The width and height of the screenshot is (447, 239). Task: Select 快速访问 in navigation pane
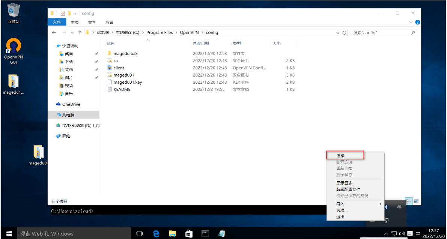(70, 45)
